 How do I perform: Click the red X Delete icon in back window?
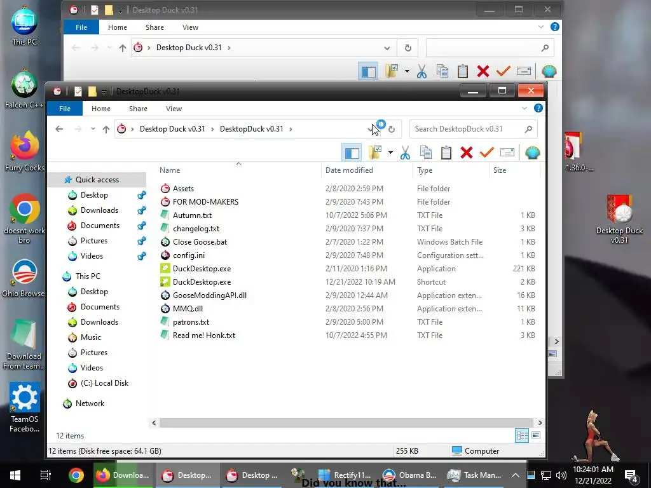click(x=483, y=71)
